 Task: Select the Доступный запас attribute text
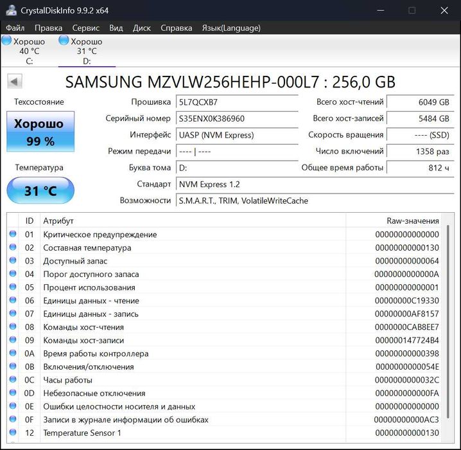(x=75, y=261)
